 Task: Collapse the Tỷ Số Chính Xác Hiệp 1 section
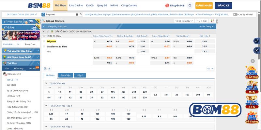point(46,106)
